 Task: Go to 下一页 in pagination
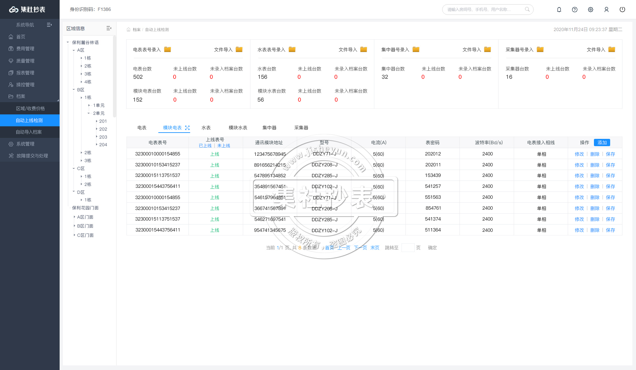tap(360, 248)
